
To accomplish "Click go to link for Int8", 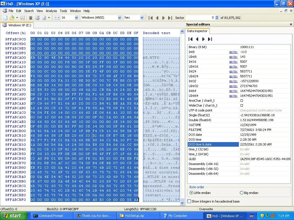I will tap(233, 52).
